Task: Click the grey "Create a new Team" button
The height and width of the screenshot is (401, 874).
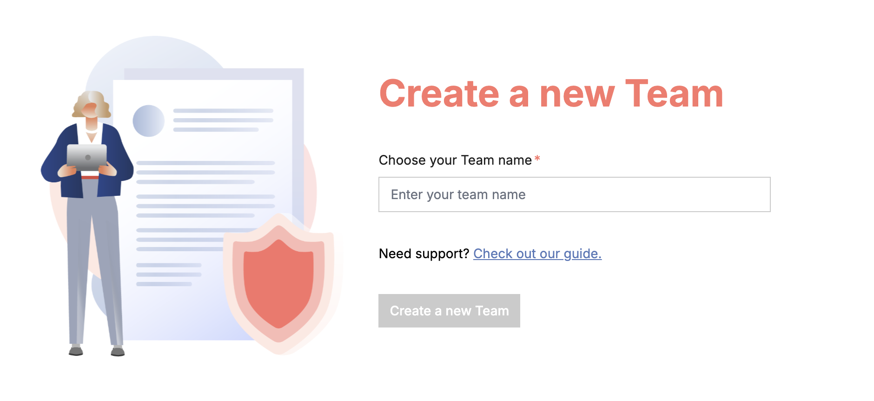Action: click(449, 311)
